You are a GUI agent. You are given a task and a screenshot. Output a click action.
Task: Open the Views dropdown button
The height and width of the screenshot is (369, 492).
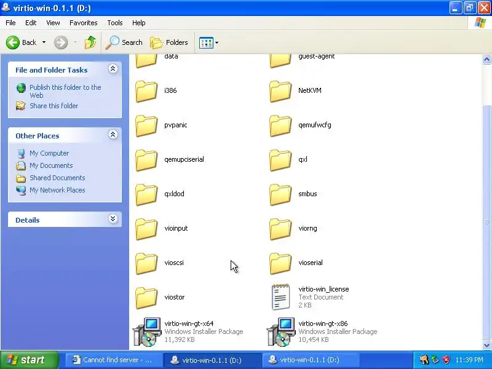tap(208, 42)
